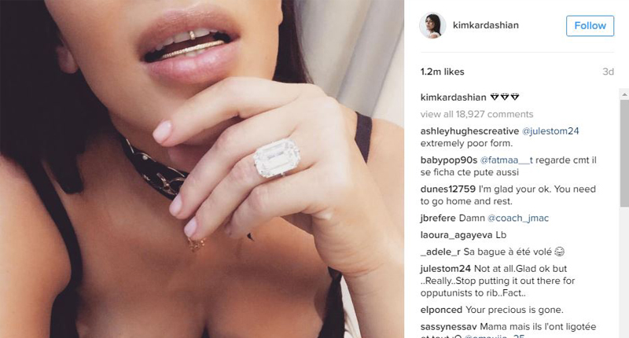Open ashleyhughescreative commenter profile
629x338 pixels.
point(469,131)
